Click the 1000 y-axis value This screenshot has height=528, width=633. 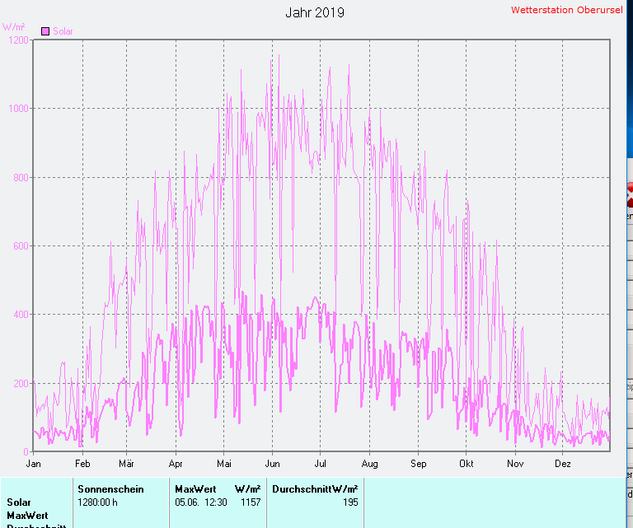19,109
